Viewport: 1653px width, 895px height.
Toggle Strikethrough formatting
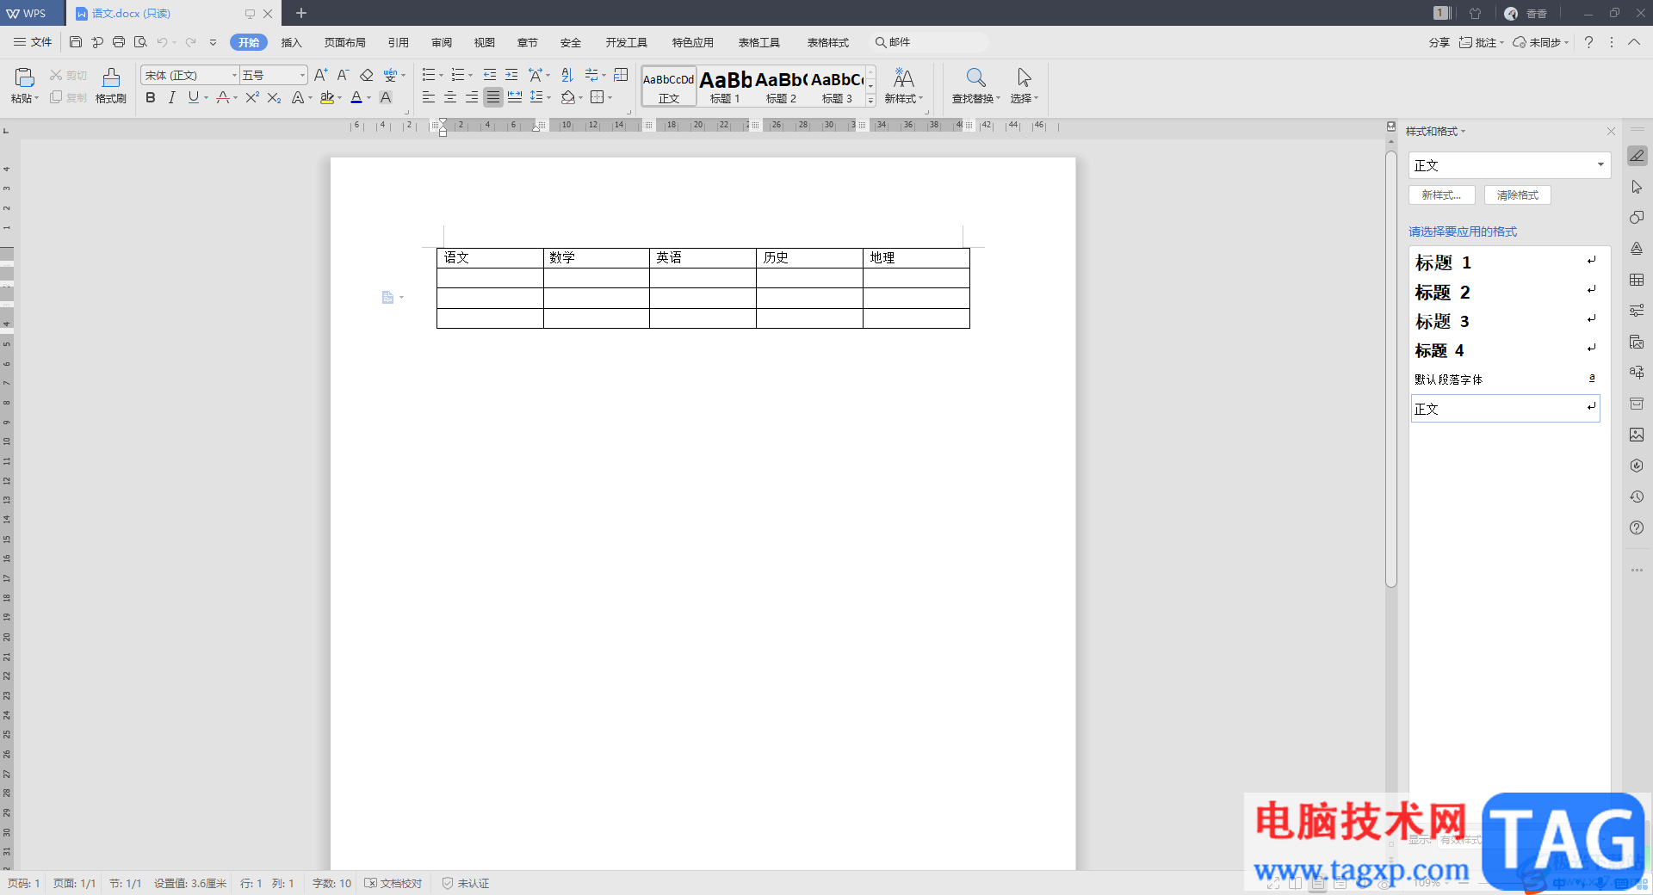[x=222, y=97]
